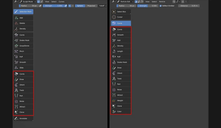Select the Length particle tool

click(121, 51)
